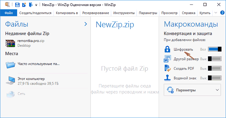The image size is (226, 118).
Task: Click the Водяной знак action label
Action: [185, 78]
